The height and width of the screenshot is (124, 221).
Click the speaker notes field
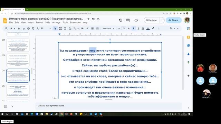(x=108, y=106)
